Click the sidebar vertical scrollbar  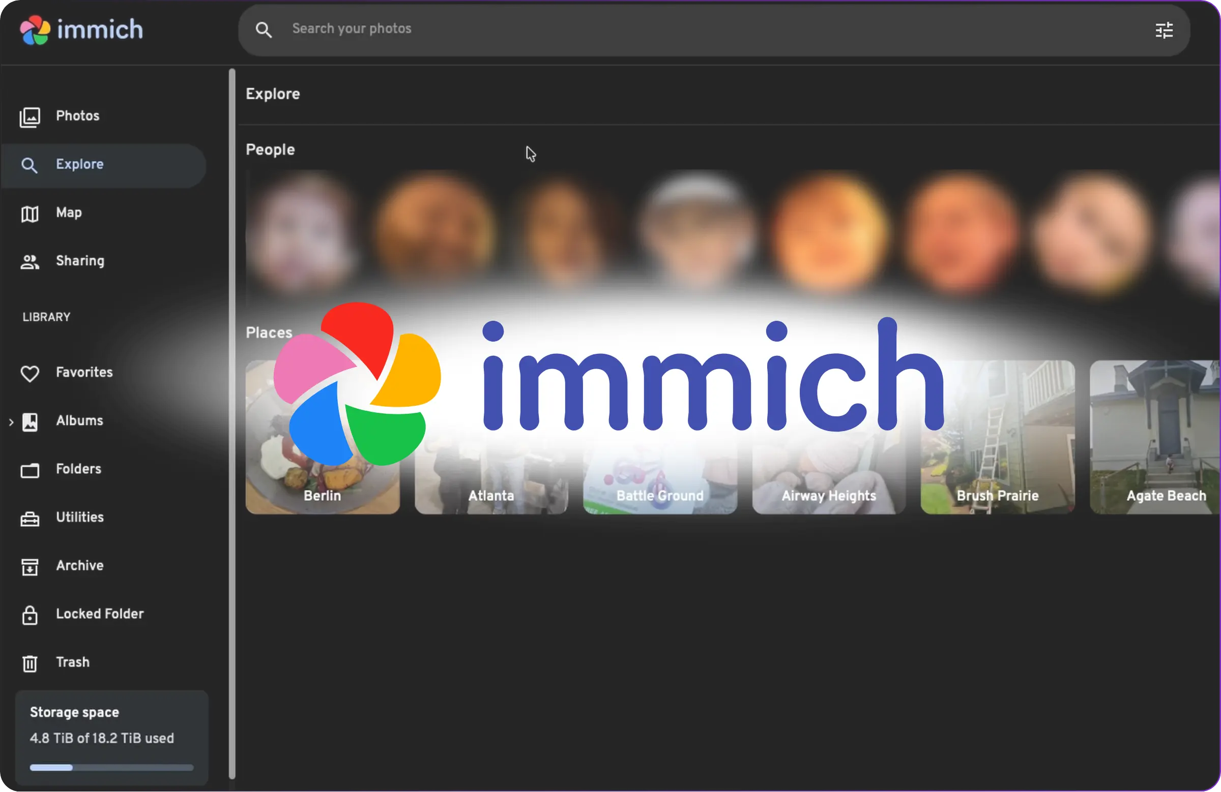(x=232, y=424)
